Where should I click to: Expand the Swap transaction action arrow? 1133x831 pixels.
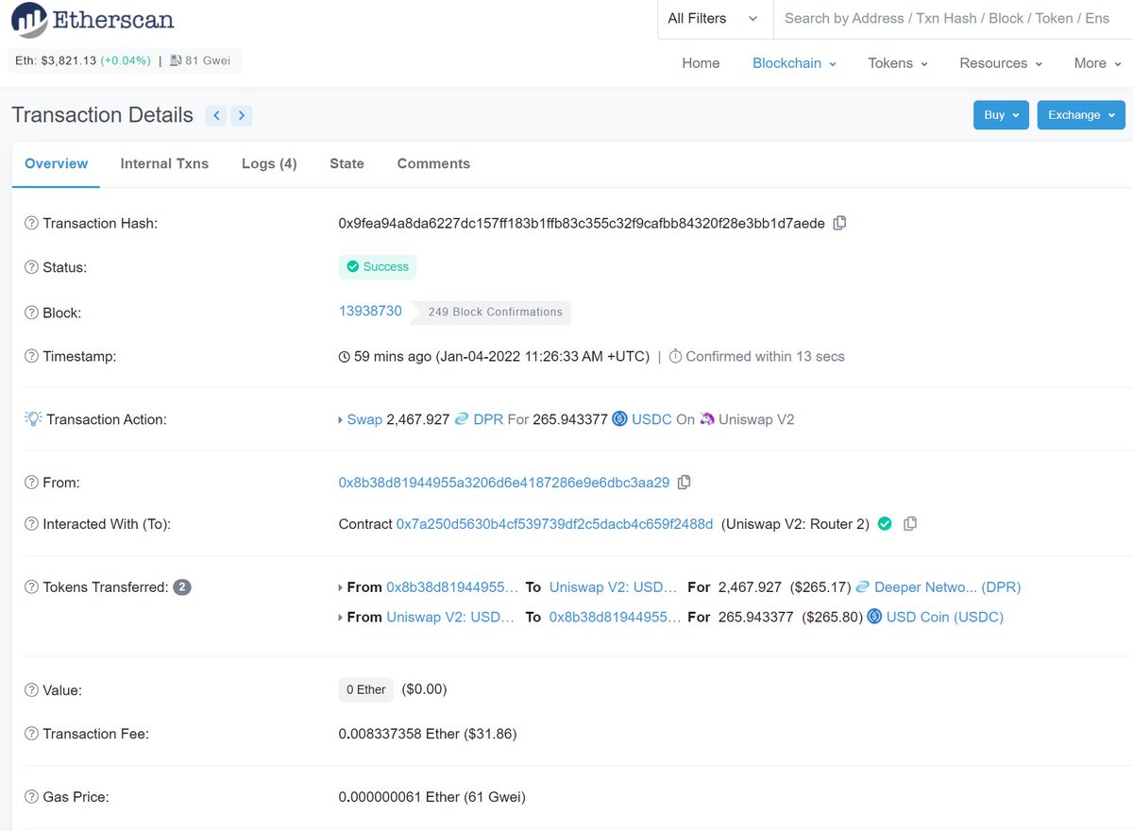coord(341,419)
